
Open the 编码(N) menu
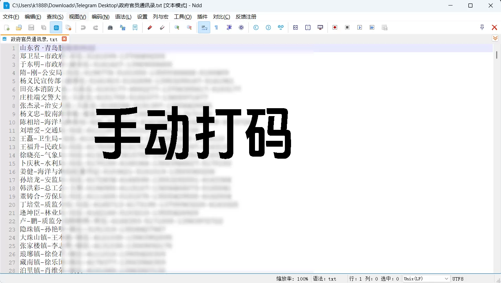coord(100,16)
